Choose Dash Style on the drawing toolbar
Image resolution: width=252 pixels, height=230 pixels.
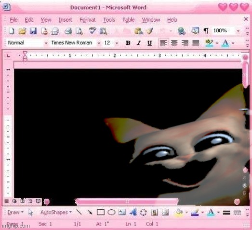[x=237, y=212]
